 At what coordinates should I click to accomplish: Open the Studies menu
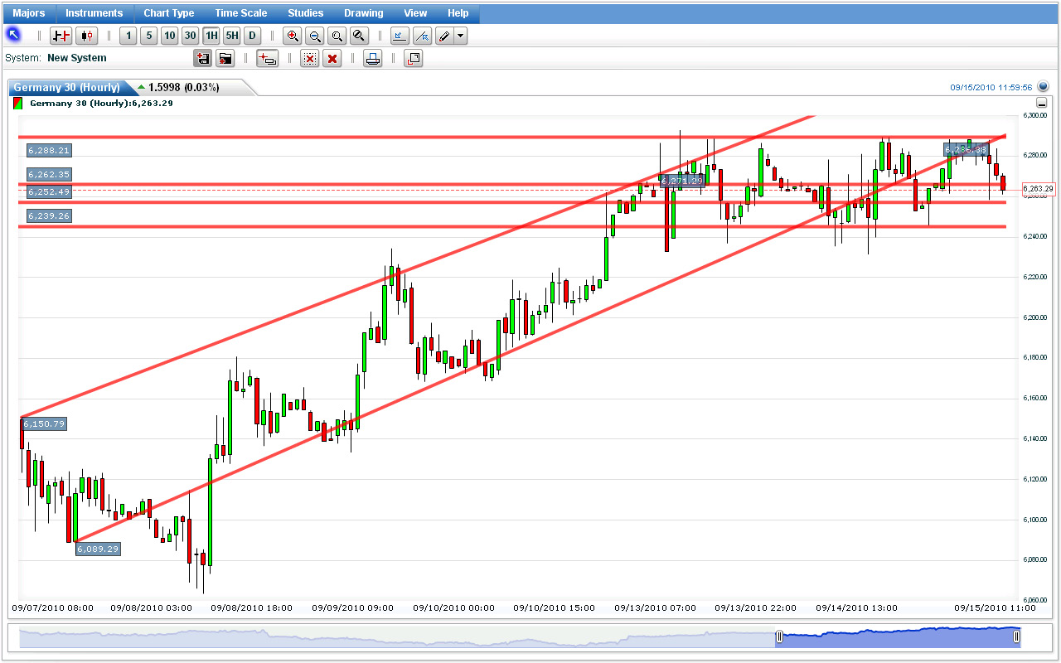(x=306, y=13)
